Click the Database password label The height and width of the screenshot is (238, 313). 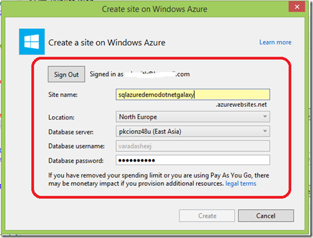(76, 161)
